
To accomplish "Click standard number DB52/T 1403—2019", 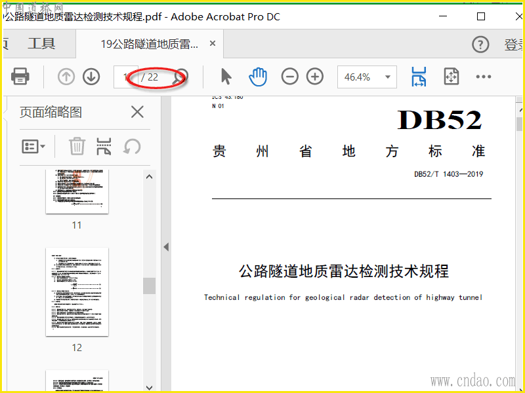I will (x=448, y=174).
